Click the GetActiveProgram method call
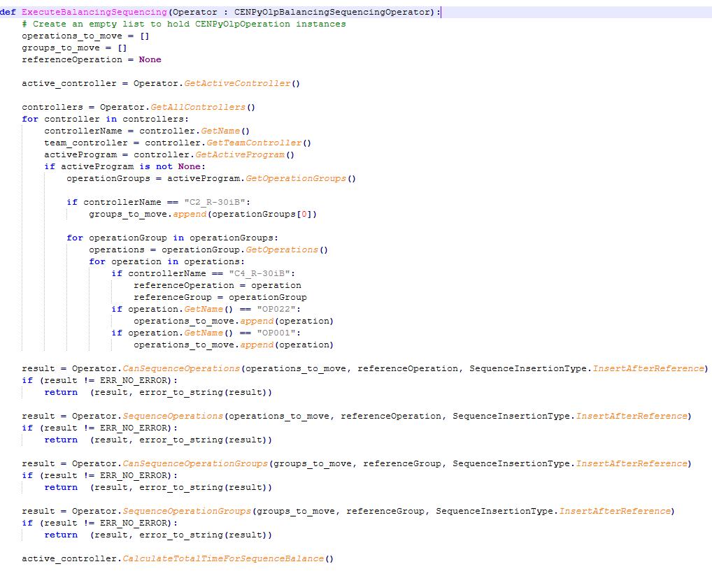This screenshot has width=712, height=571. point(240,154)
